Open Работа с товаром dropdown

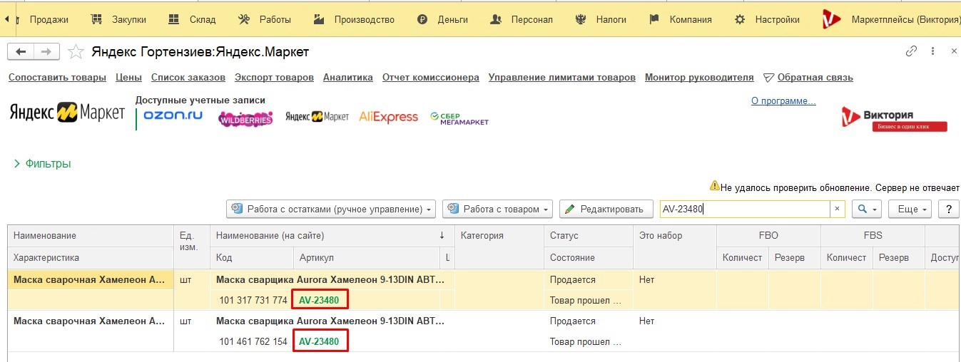coord(498,210)
